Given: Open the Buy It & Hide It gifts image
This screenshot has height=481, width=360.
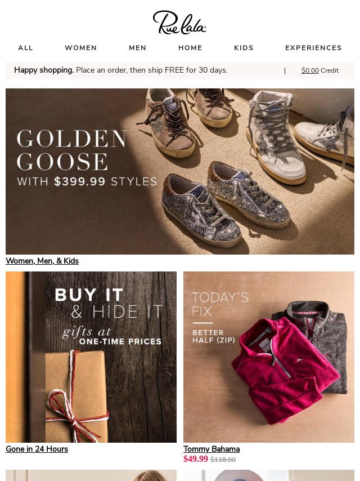Looking at the screenshot, I should (x=91, y=357).
